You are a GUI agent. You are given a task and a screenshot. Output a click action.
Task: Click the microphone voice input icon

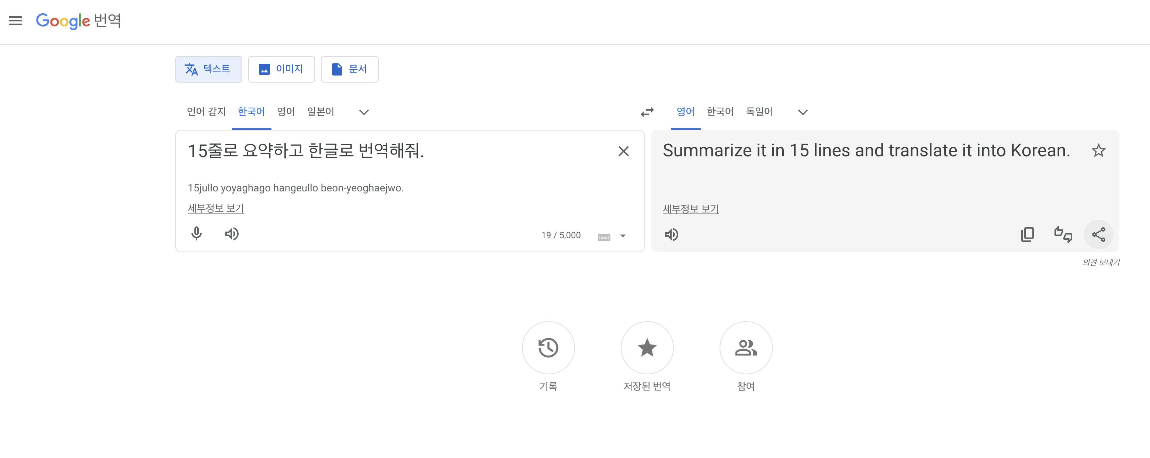(x=197, y=234)
